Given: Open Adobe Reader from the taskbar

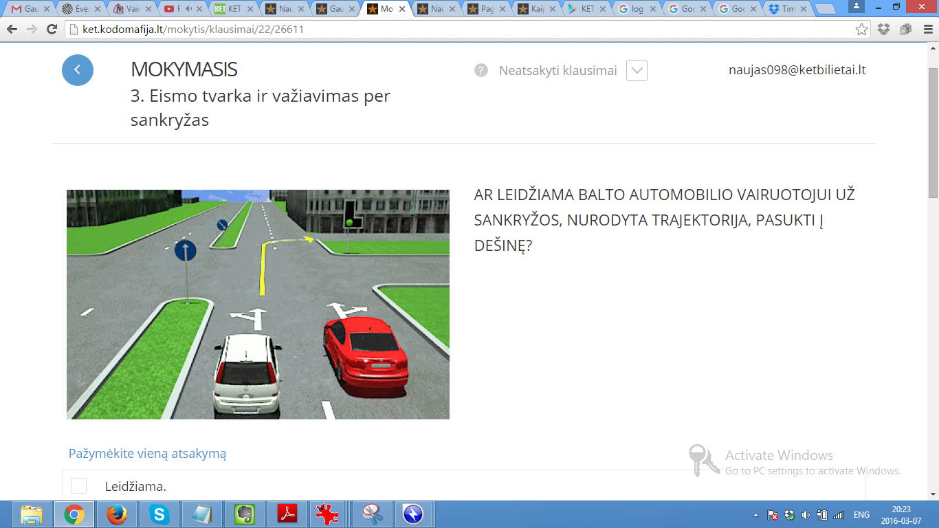Looking at the screenshot, I should [x=287, y=514].
